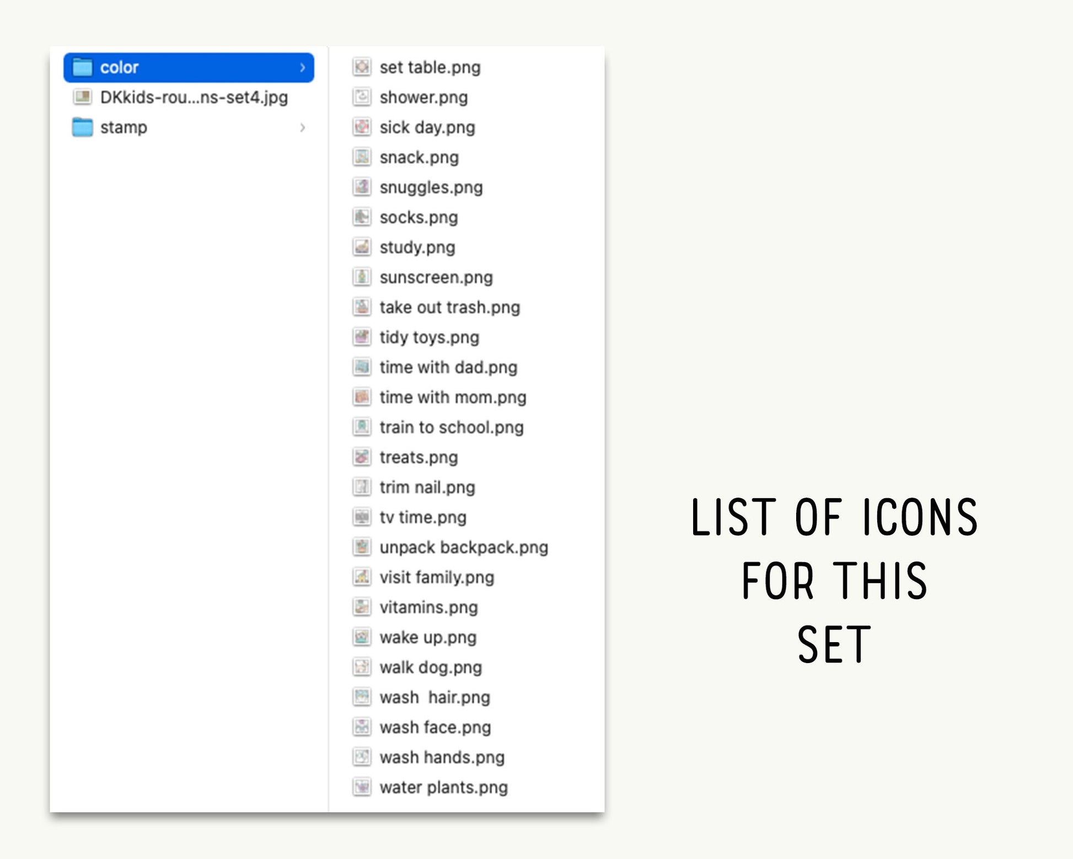Image resolution: width=1073 pixels, height=859 pixels.
Task: Expand the stamp folder chevron
Action: coord(302,127)
